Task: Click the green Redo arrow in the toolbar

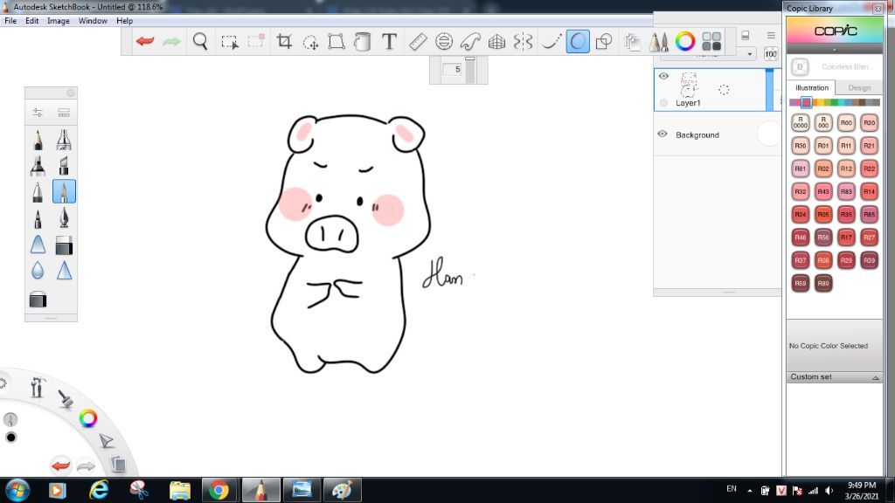Action: [171, 41]
